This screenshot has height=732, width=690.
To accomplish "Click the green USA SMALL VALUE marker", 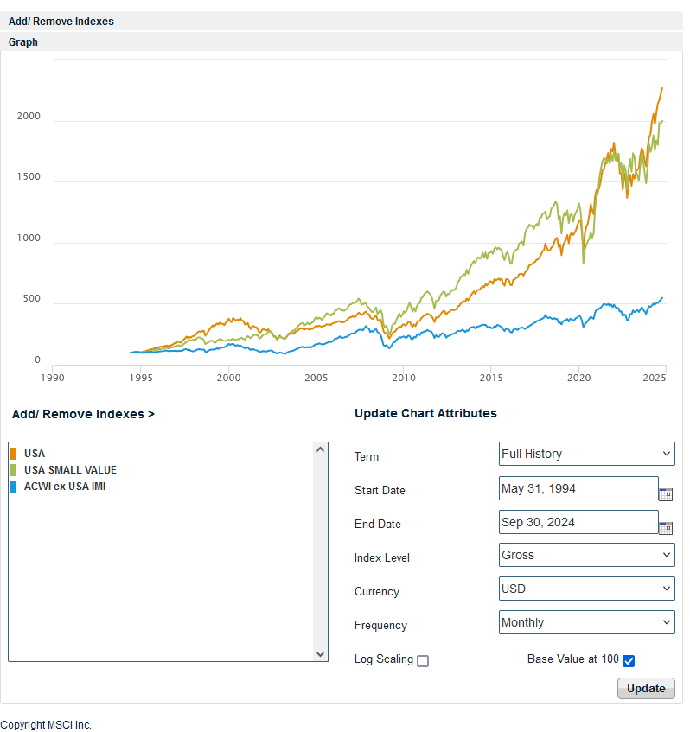I will (13, 470).
